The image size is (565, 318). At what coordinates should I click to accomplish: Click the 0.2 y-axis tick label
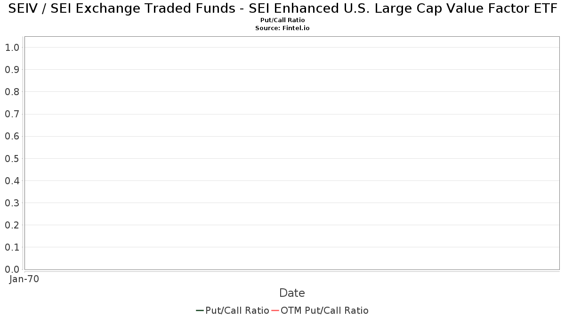[12, 225]
